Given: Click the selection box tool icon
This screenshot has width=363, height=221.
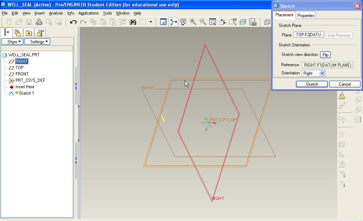Looking at the screenshot, I should pyautogui.click(x=143, y=22).
